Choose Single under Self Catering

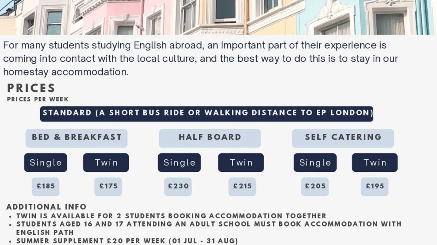(x=315, y=162)
